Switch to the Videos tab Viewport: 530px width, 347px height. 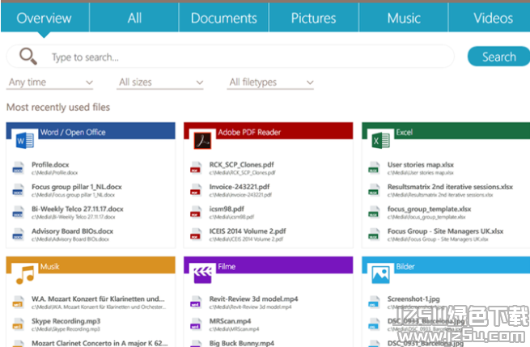pos(490,18)
